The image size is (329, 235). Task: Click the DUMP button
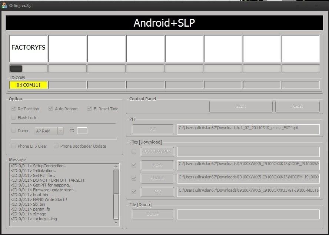[x=153, y=214]
